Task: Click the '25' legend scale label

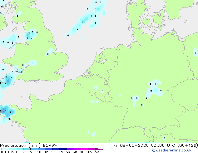Action: click(61, 152)
